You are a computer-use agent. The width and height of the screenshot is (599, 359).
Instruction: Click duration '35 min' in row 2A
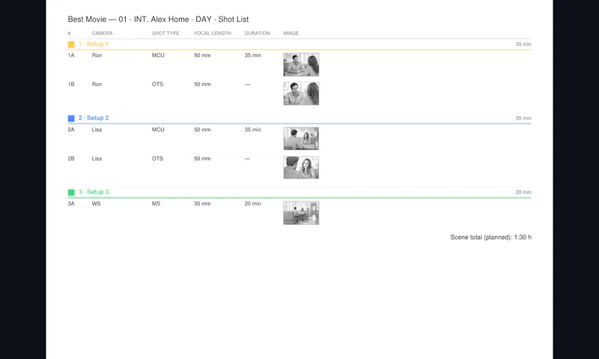click(253, 130)
